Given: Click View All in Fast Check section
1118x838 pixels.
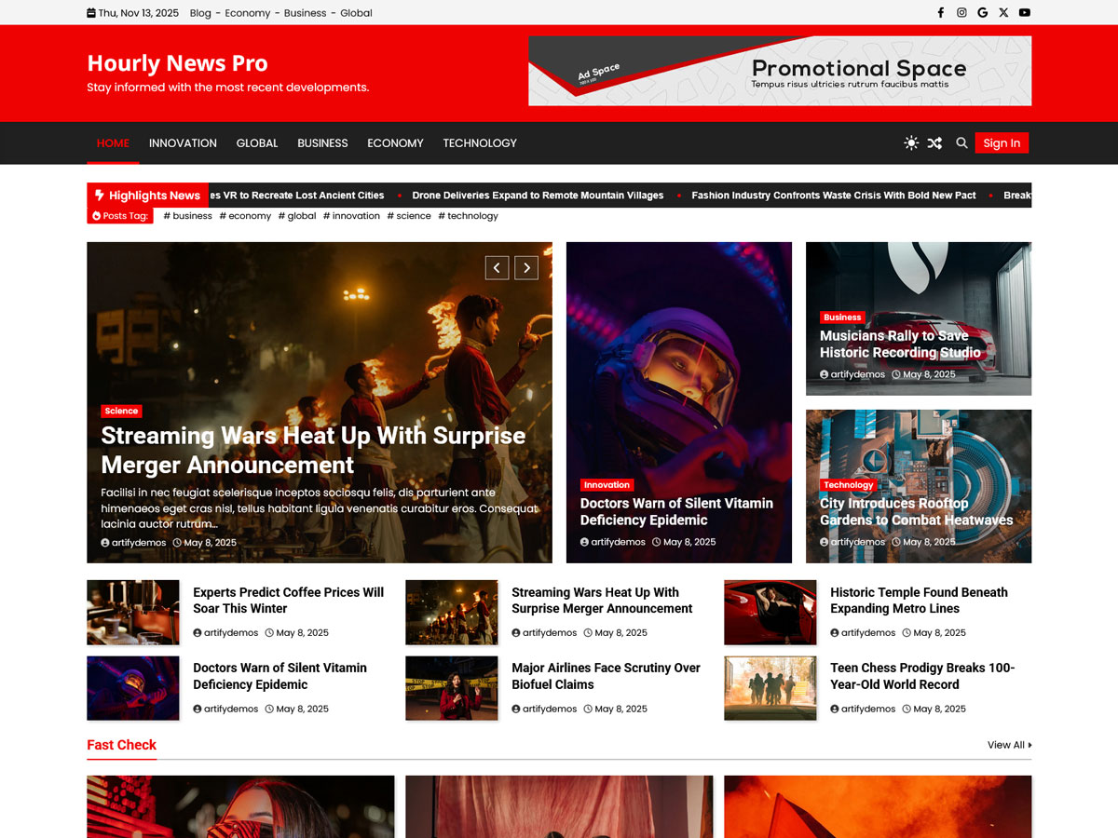Looking at the screenshot, I should [1010, 745].
